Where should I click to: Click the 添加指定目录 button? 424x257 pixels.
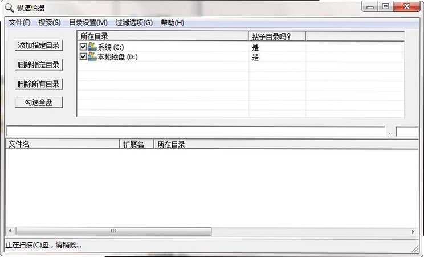pyautogui.click(x=39, y=45)
